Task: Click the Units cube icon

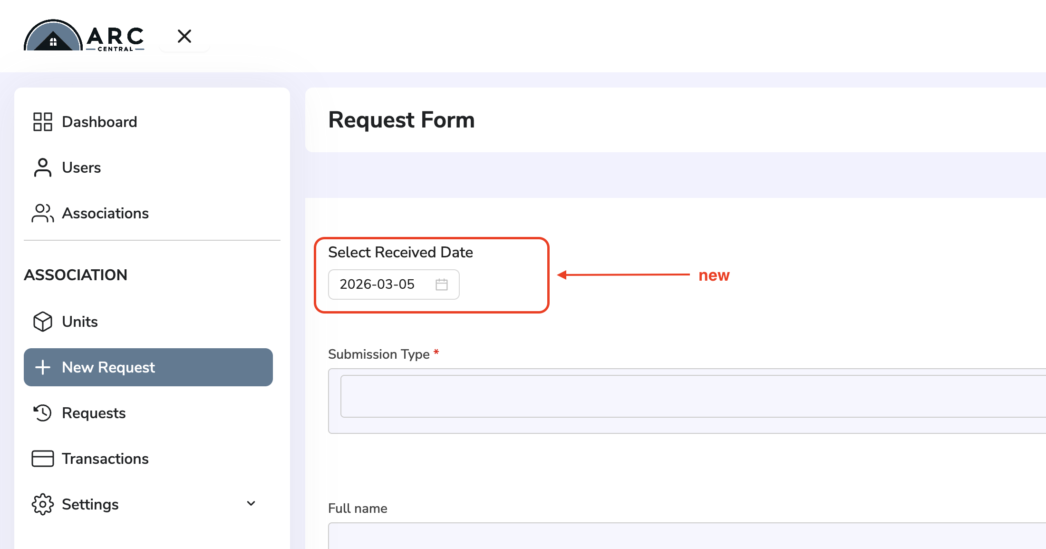Action: pos(42,322)
